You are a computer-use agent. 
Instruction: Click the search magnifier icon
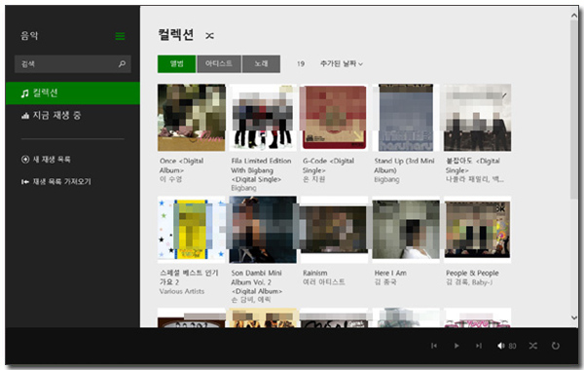[122, 64]
